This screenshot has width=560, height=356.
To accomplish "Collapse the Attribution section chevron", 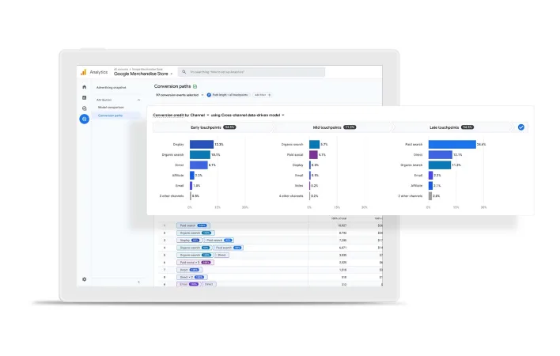I will (x=138, y=100).
